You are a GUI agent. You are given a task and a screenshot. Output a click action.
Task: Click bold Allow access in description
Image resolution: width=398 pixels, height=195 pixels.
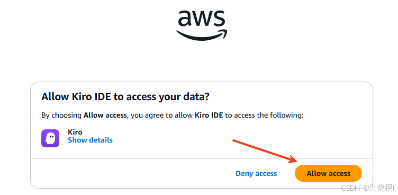(105, 115)
